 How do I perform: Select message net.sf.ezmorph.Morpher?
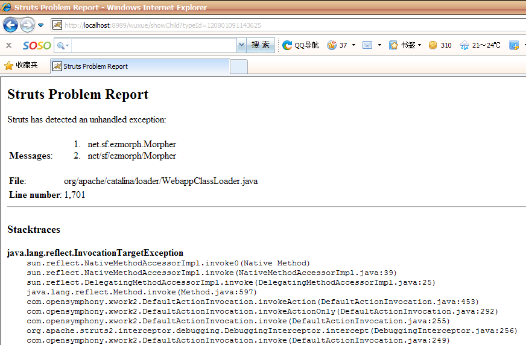point(132,144)
